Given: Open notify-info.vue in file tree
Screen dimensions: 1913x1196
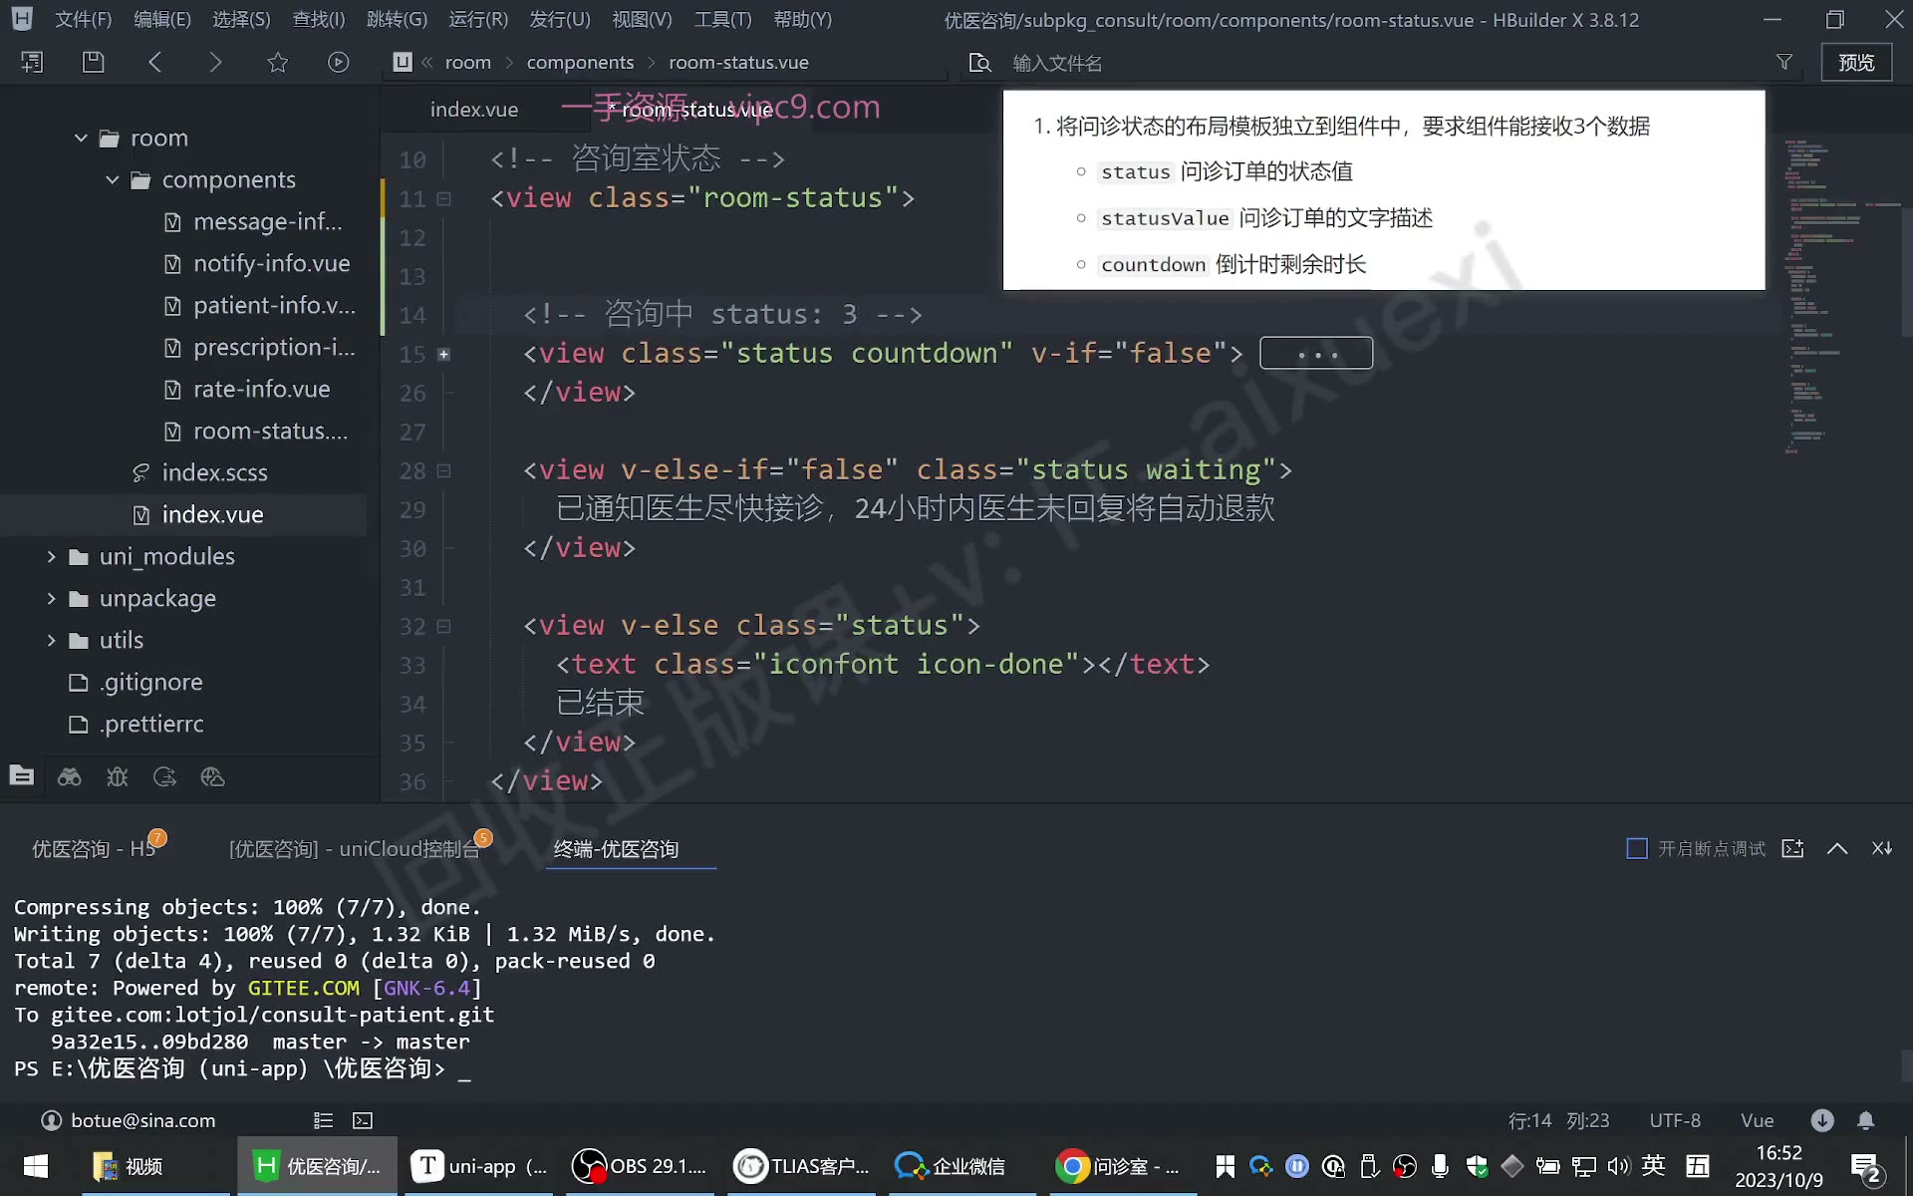Looking at the screenshot, I should [x=271, y=263].
